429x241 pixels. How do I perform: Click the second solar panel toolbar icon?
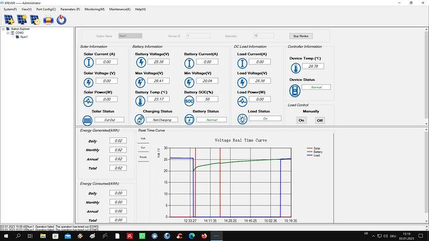(22, 20)
